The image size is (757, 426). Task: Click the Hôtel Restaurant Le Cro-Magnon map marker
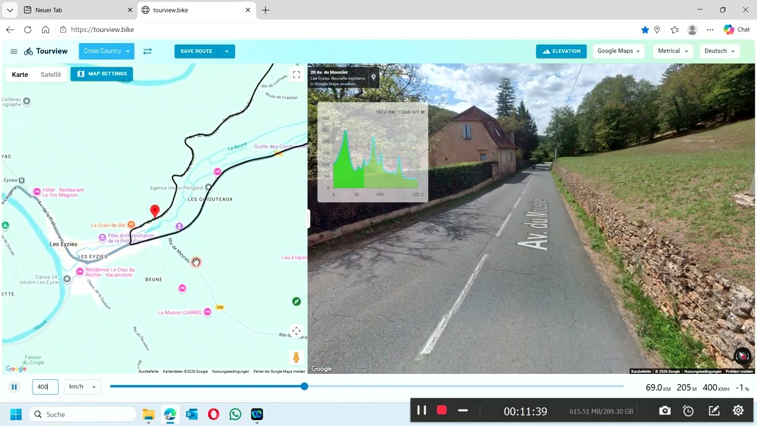37,192
